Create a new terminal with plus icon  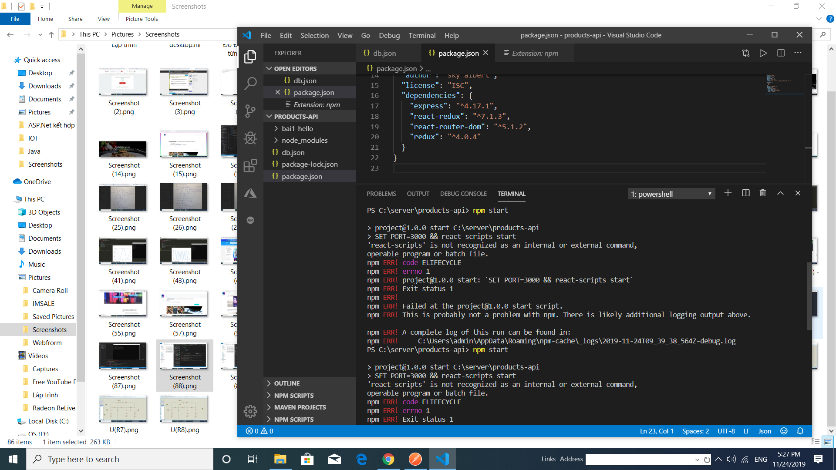click(x=728, y=193)
